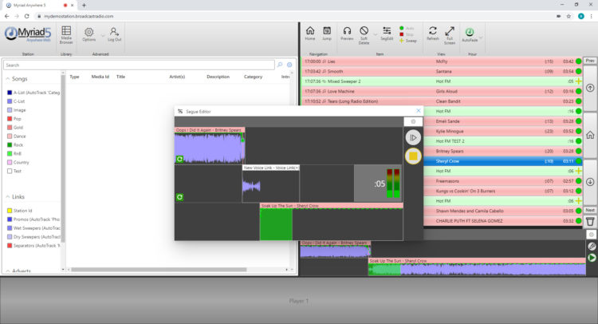Collapse the Songs category group

click(x=8, y=79)
